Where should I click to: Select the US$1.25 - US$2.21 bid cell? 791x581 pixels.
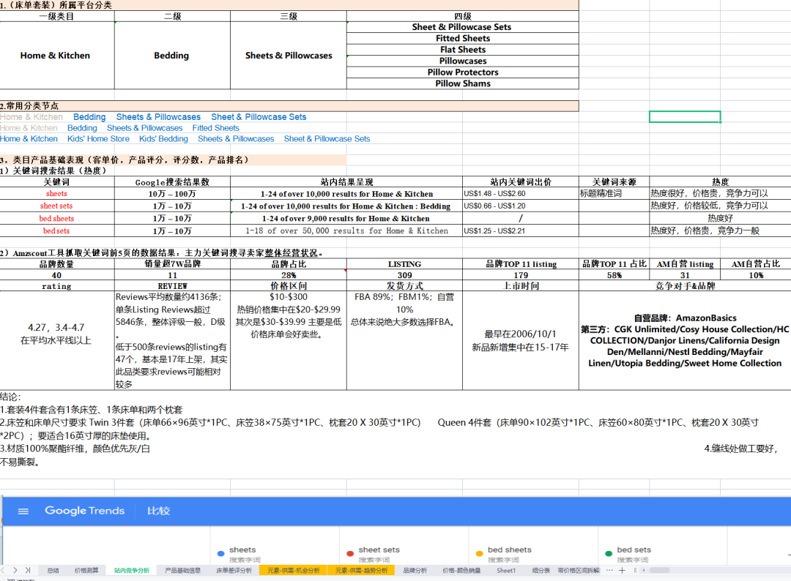(521, 230)
